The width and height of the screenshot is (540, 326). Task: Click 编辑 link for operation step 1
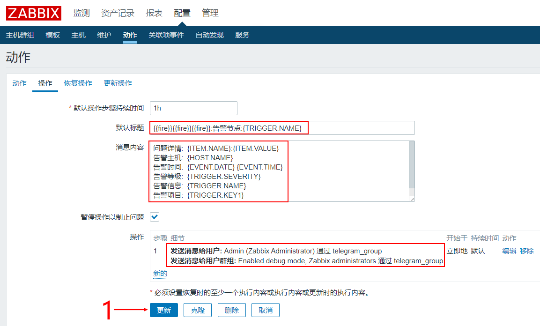coord(509,251)
